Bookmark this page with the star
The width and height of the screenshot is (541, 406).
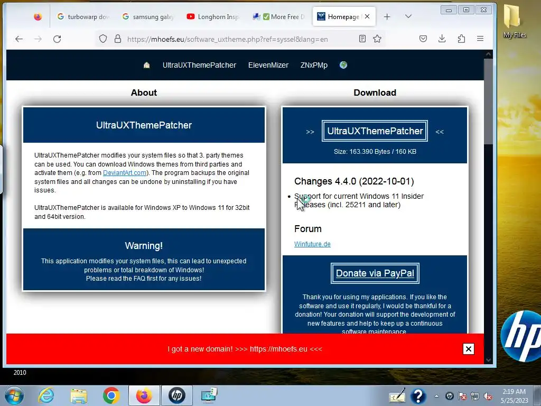click(x=377, y=39)
